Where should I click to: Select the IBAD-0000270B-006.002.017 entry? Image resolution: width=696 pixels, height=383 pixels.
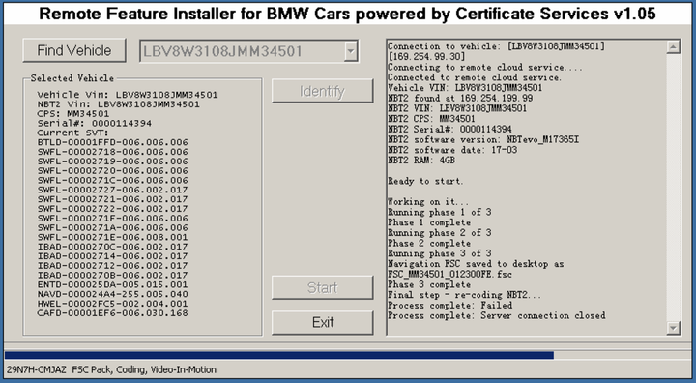[112, 275]
